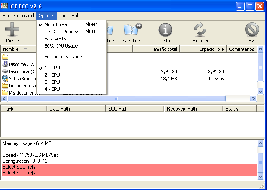267x190 pixels.
Task: Toggle the Multi Thread option
Action: 72,24
